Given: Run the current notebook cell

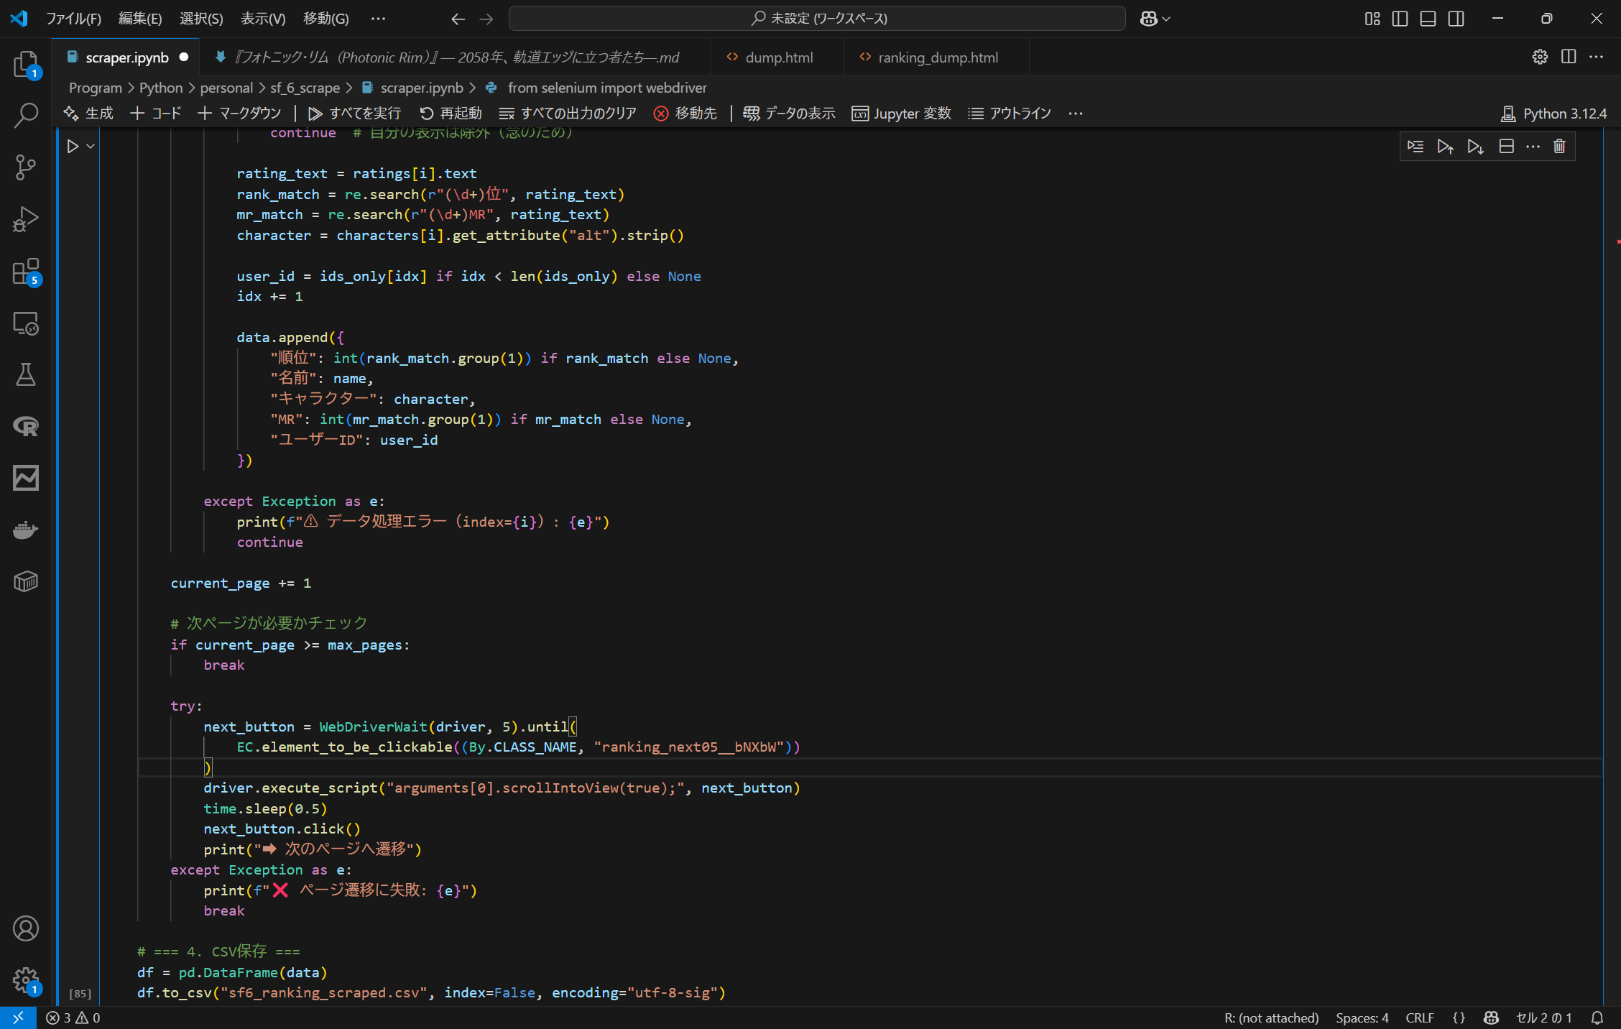Looking at the screenshot, I should pyautogui.click(x=73, y=147).
